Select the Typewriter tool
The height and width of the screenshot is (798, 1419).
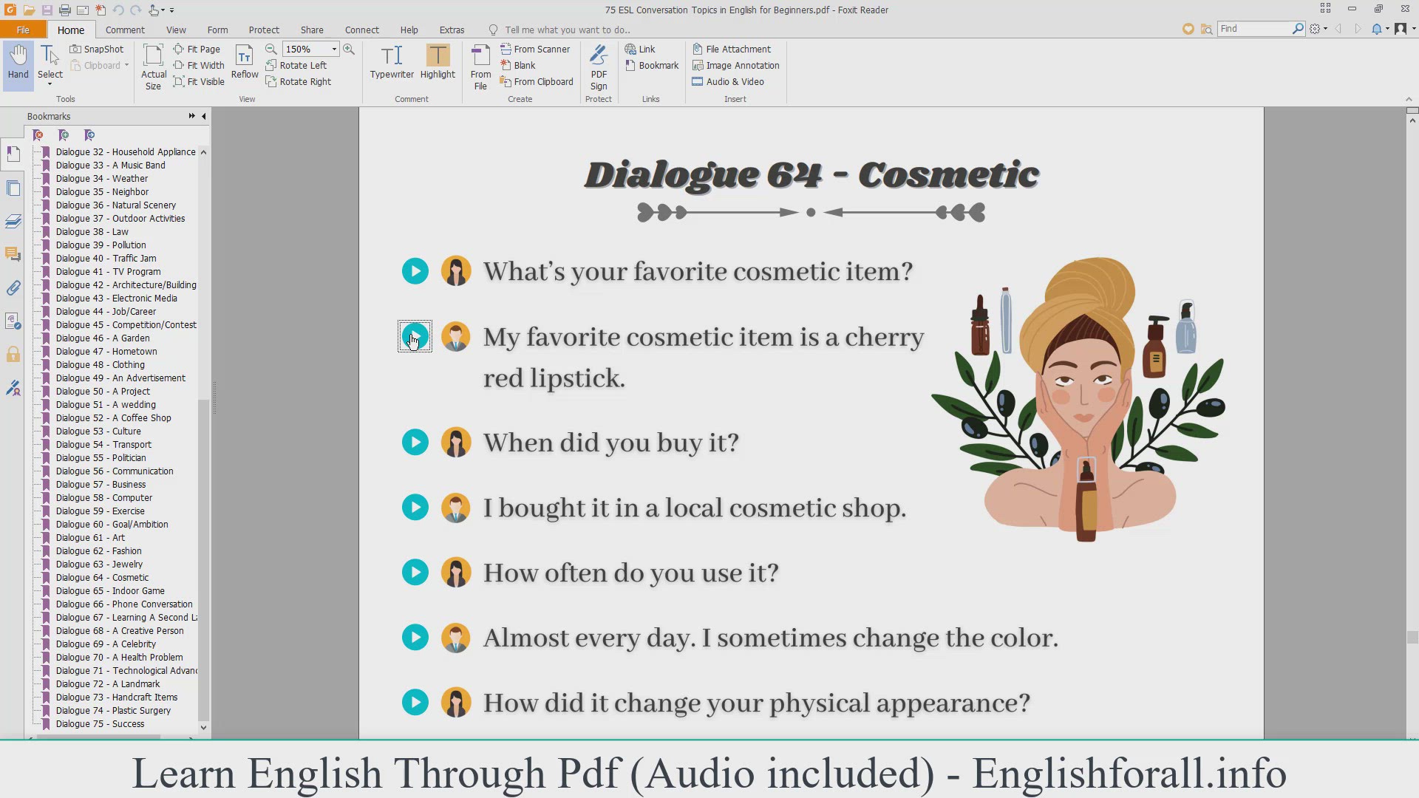click(x=392, y=62)
